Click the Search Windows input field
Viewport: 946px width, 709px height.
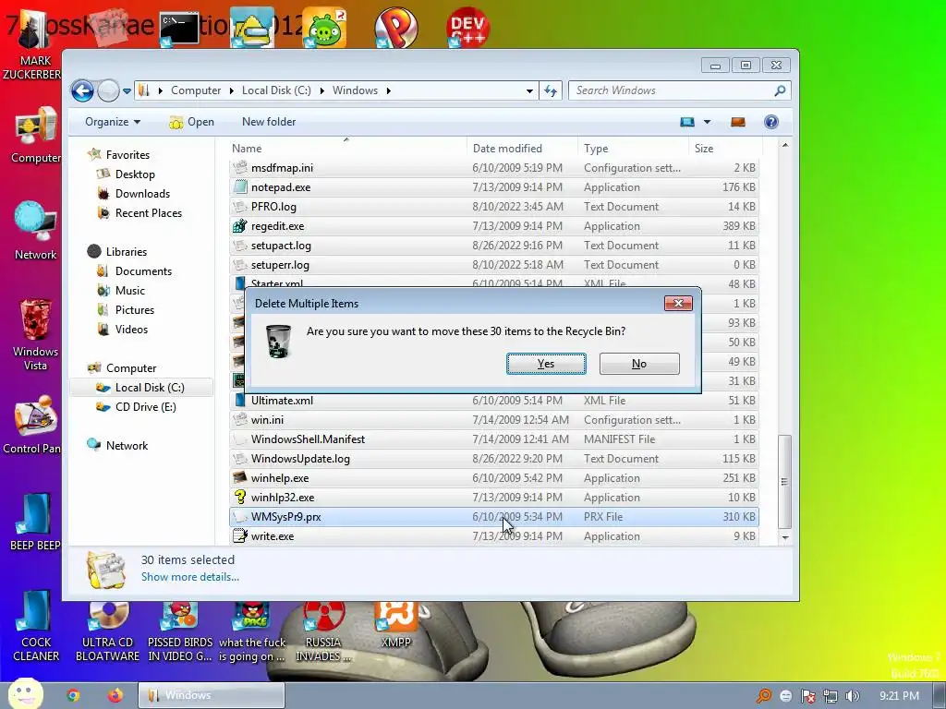pos(673,90)
